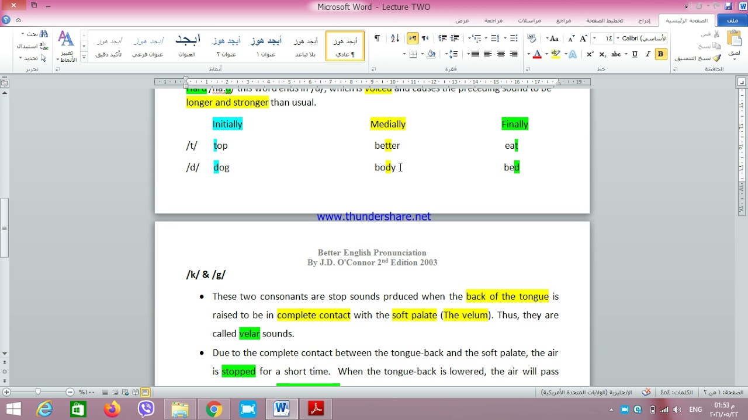Toggle Italic formatting button

[647, 54]
